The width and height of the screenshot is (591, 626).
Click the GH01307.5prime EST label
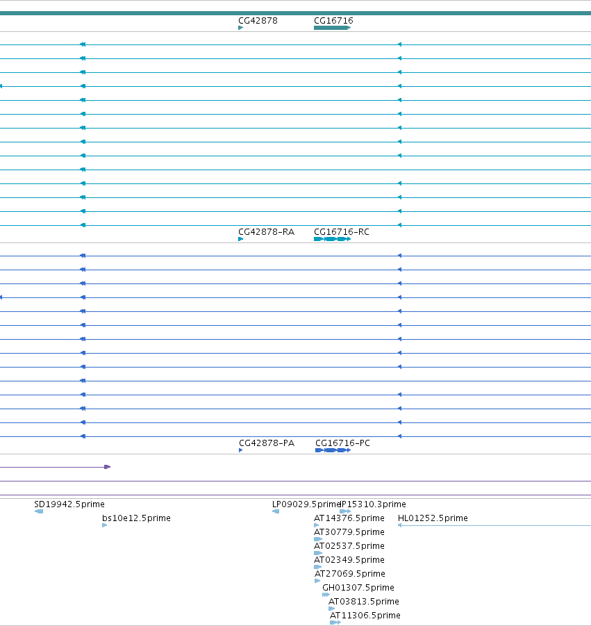coord(358,587)
